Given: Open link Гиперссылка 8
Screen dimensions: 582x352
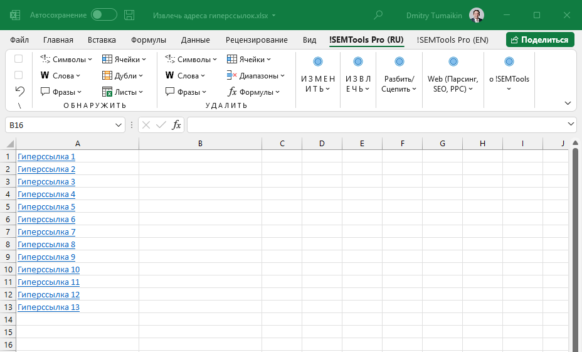Looking at the screenshot, I should click(x=46, y=244).
